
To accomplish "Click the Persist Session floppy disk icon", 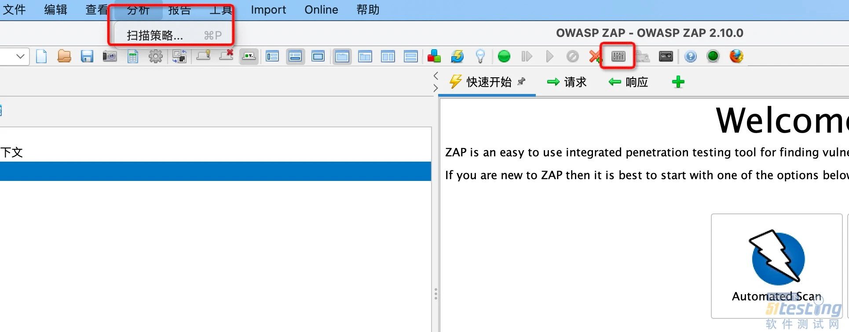I will click(87, 57).
